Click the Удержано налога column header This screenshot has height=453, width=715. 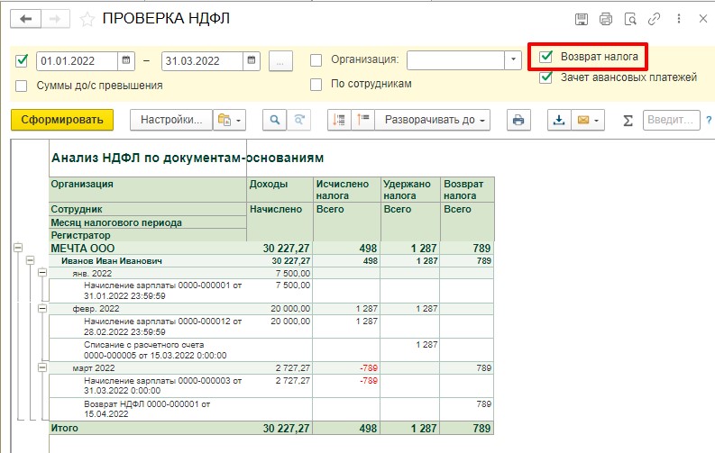tap(410, 189)
